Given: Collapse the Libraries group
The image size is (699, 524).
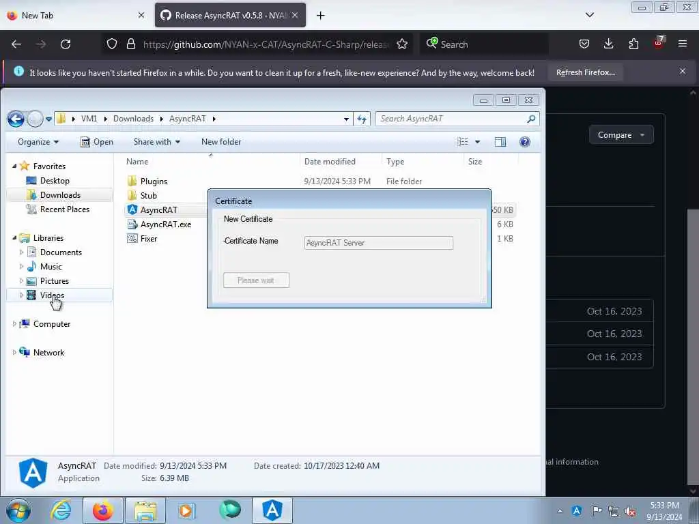Looking at the screenshot, I should pos(14,237).
